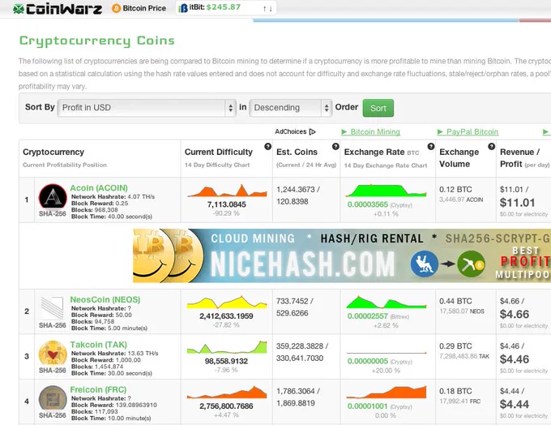Screen dimensions: 551x425
Task: Click the itBit $245.87 price
Action: (224, 7)
